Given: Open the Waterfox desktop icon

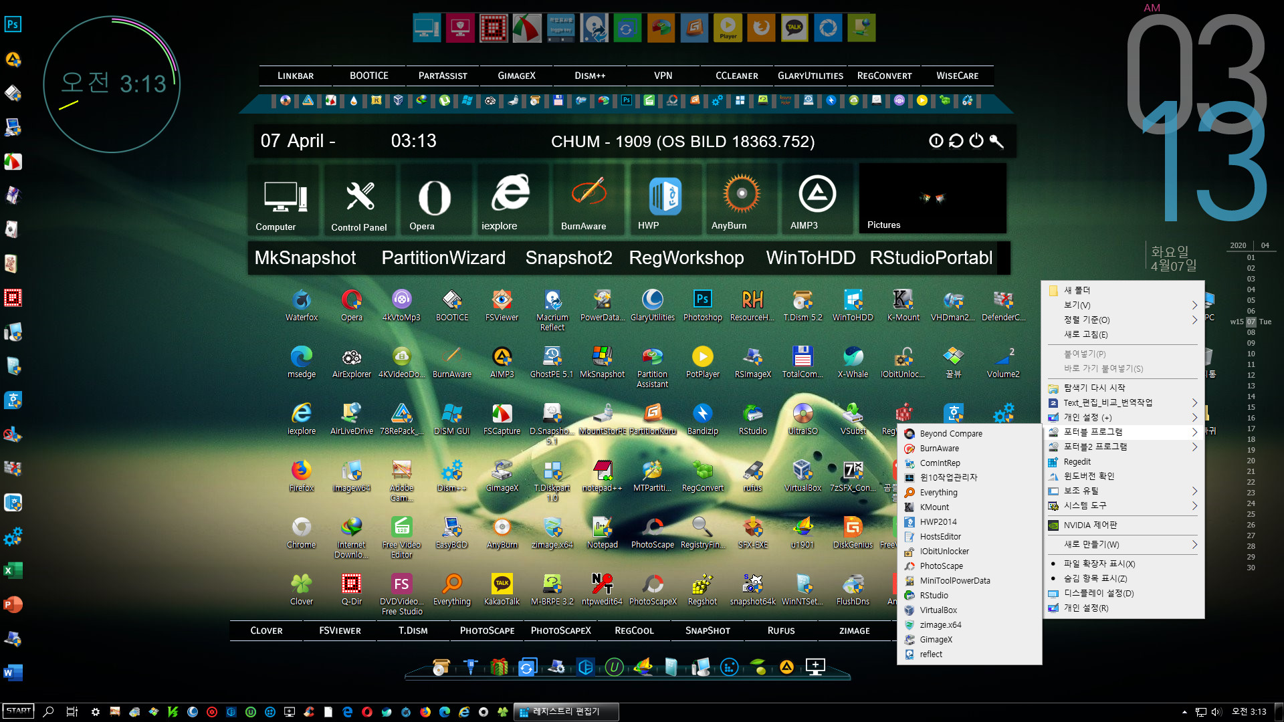Looking at the screenshot, I should (302, 306).
